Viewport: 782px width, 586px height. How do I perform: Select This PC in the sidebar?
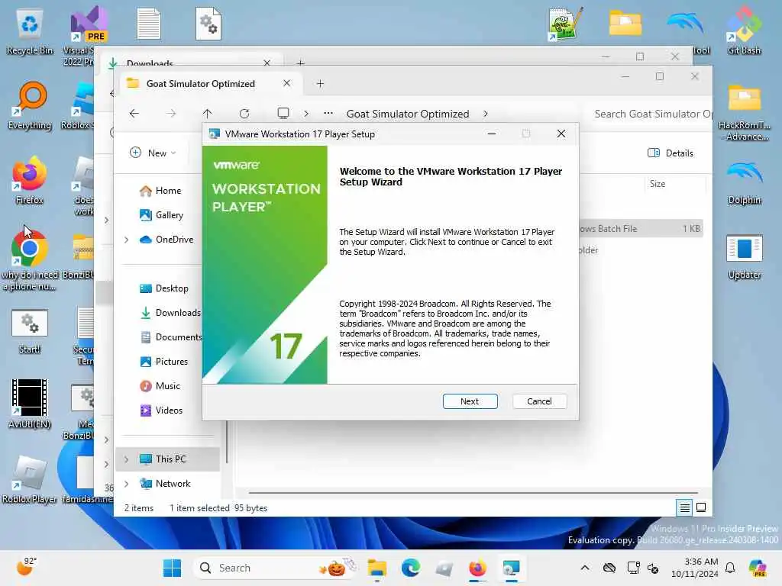pos(170,459)
